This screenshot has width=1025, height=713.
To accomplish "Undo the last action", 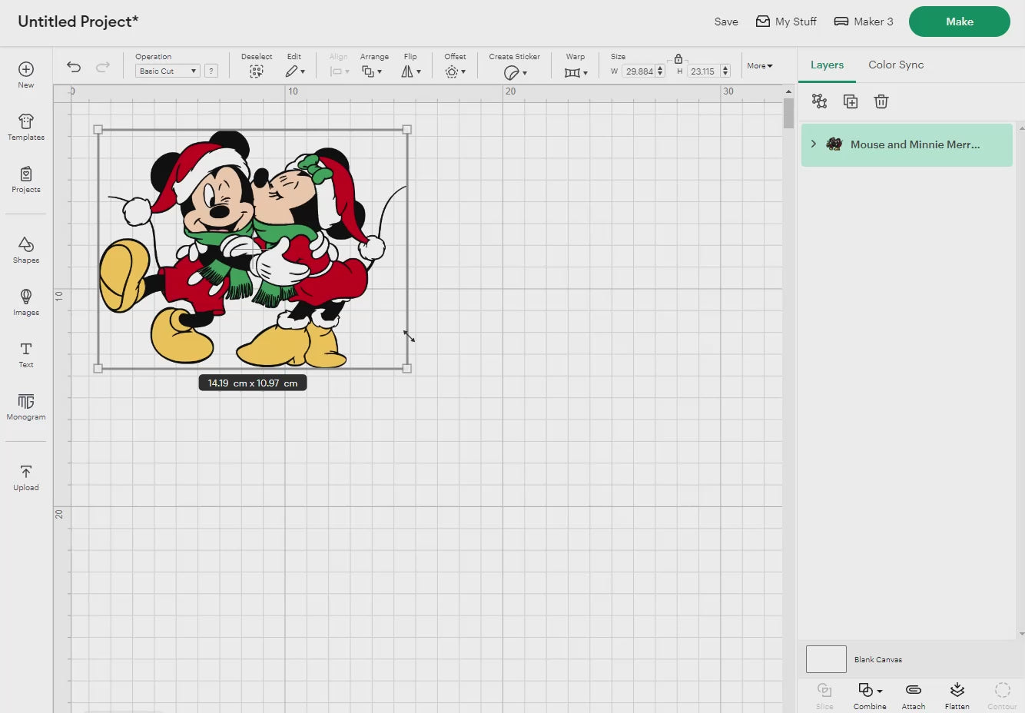I will [74, 67].
